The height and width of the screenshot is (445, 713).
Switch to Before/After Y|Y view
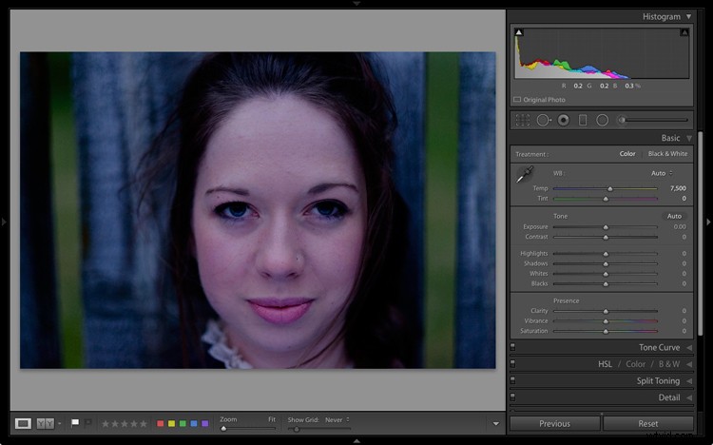pyautogui.click(x=45, y=424)
